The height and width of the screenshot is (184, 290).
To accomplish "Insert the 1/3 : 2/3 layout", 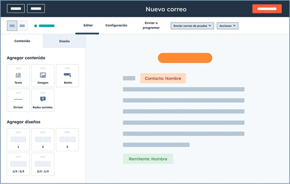I will point(18,164).
